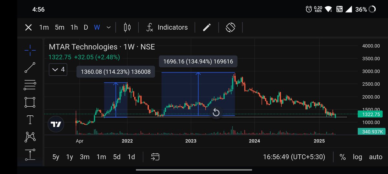Click the 2024 time axis label
The height and width of the screenshot is (174, 388).
coord(254,141)
